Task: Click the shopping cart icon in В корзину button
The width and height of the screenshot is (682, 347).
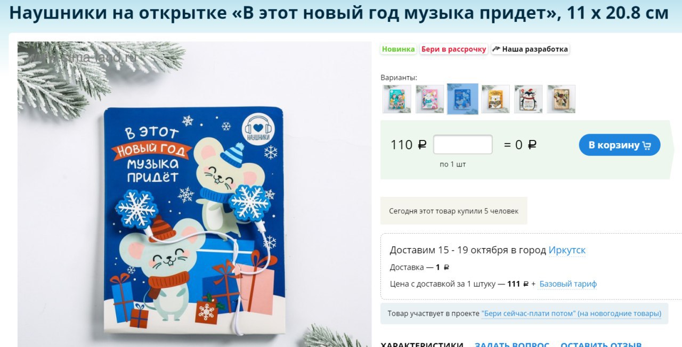Action: (647, 145)
